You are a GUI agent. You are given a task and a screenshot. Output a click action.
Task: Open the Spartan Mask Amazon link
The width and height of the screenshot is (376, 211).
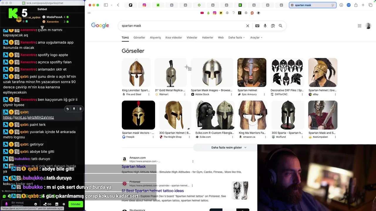[134, 166]
